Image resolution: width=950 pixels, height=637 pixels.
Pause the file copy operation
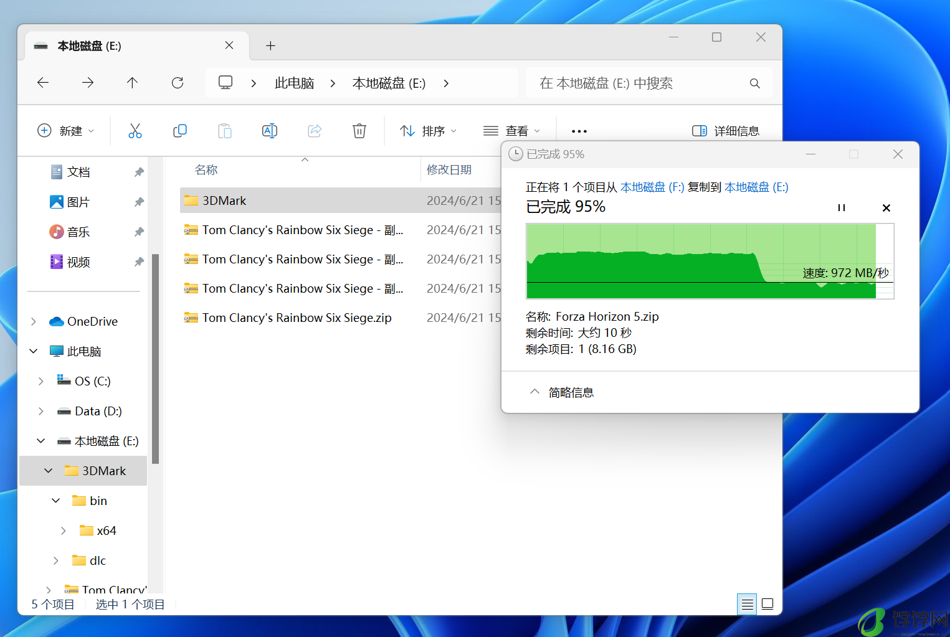click(842, 208)
